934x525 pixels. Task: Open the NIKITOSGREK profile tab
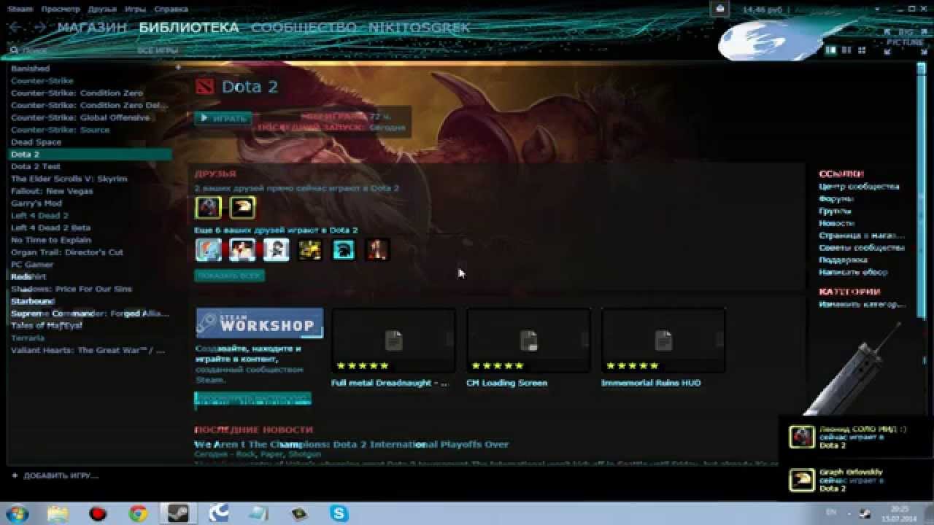(419, 28)
